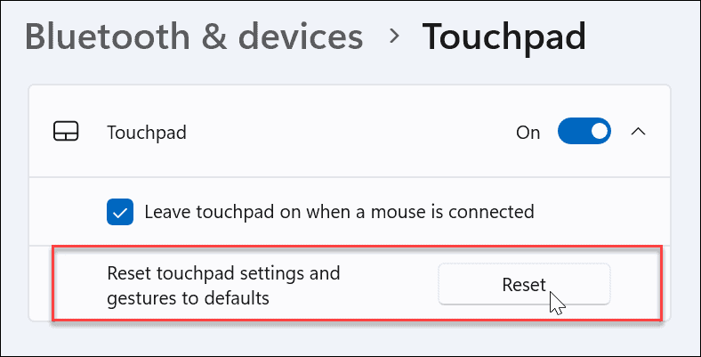701x357 pixels.
Task: Click the 'gestures to defaults' text line
Action: point(188,297)
